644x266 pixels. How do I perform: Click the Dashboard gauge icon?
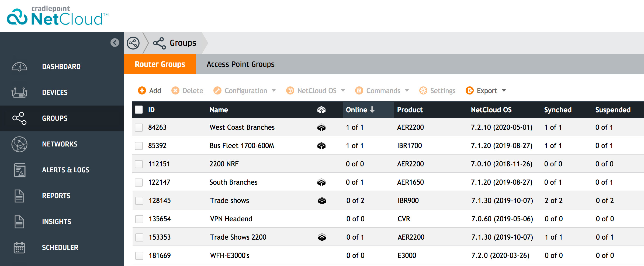coord(19,67)
